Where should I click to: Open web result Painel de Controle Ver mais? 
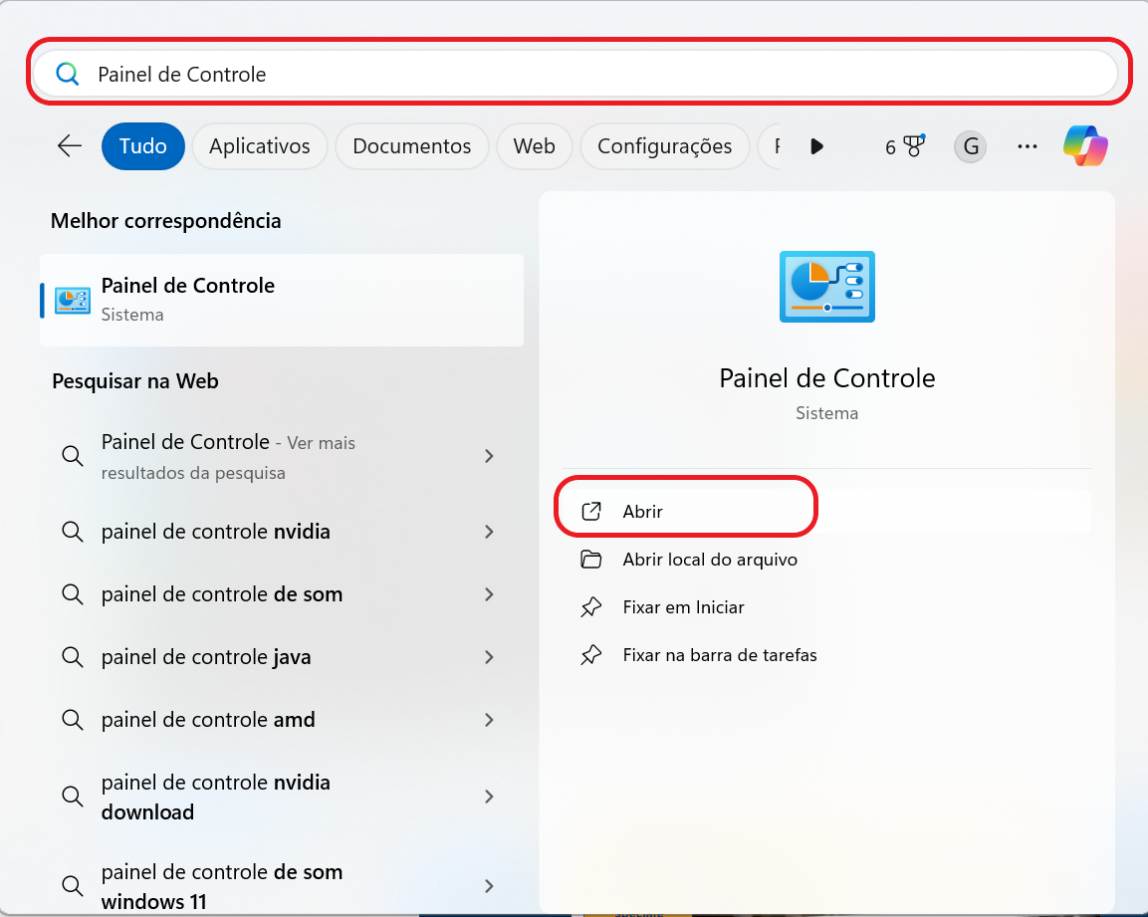pyautogui.click(x=282, y=456)
